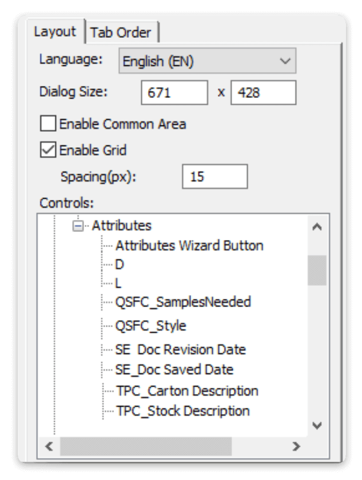The height and width of the screenshot is (480, 362).
Task: Select the Layout tab
Action: 55,32
